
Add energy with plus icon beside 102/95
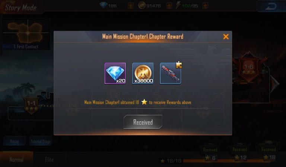tap(205, 6)
